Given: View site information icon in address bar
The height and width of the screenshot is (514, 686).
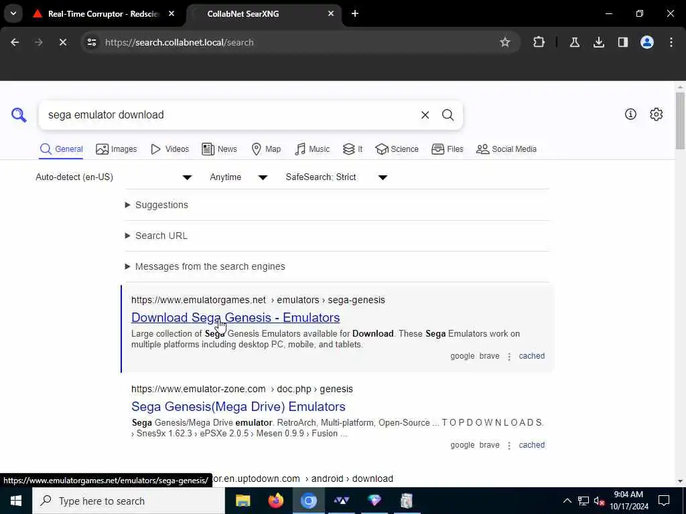Looking at the screenshot, I should [x=91, y=42].
